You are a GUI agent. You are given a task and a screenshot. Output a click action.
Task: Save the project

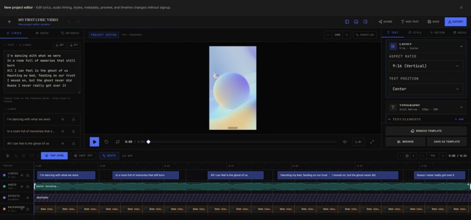tap(433, 22)
